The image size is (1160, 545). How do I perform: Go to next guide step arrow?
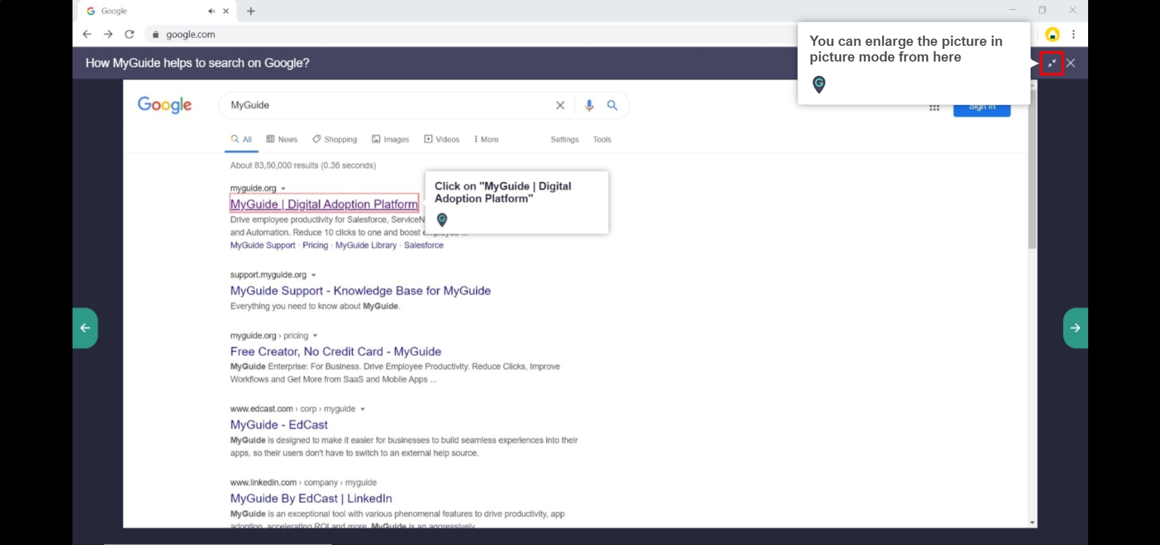pyautogui.click(x=1075, y=328)
